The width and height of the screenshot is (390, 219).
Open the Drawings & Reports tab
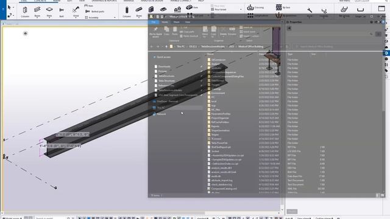point(104,1)
